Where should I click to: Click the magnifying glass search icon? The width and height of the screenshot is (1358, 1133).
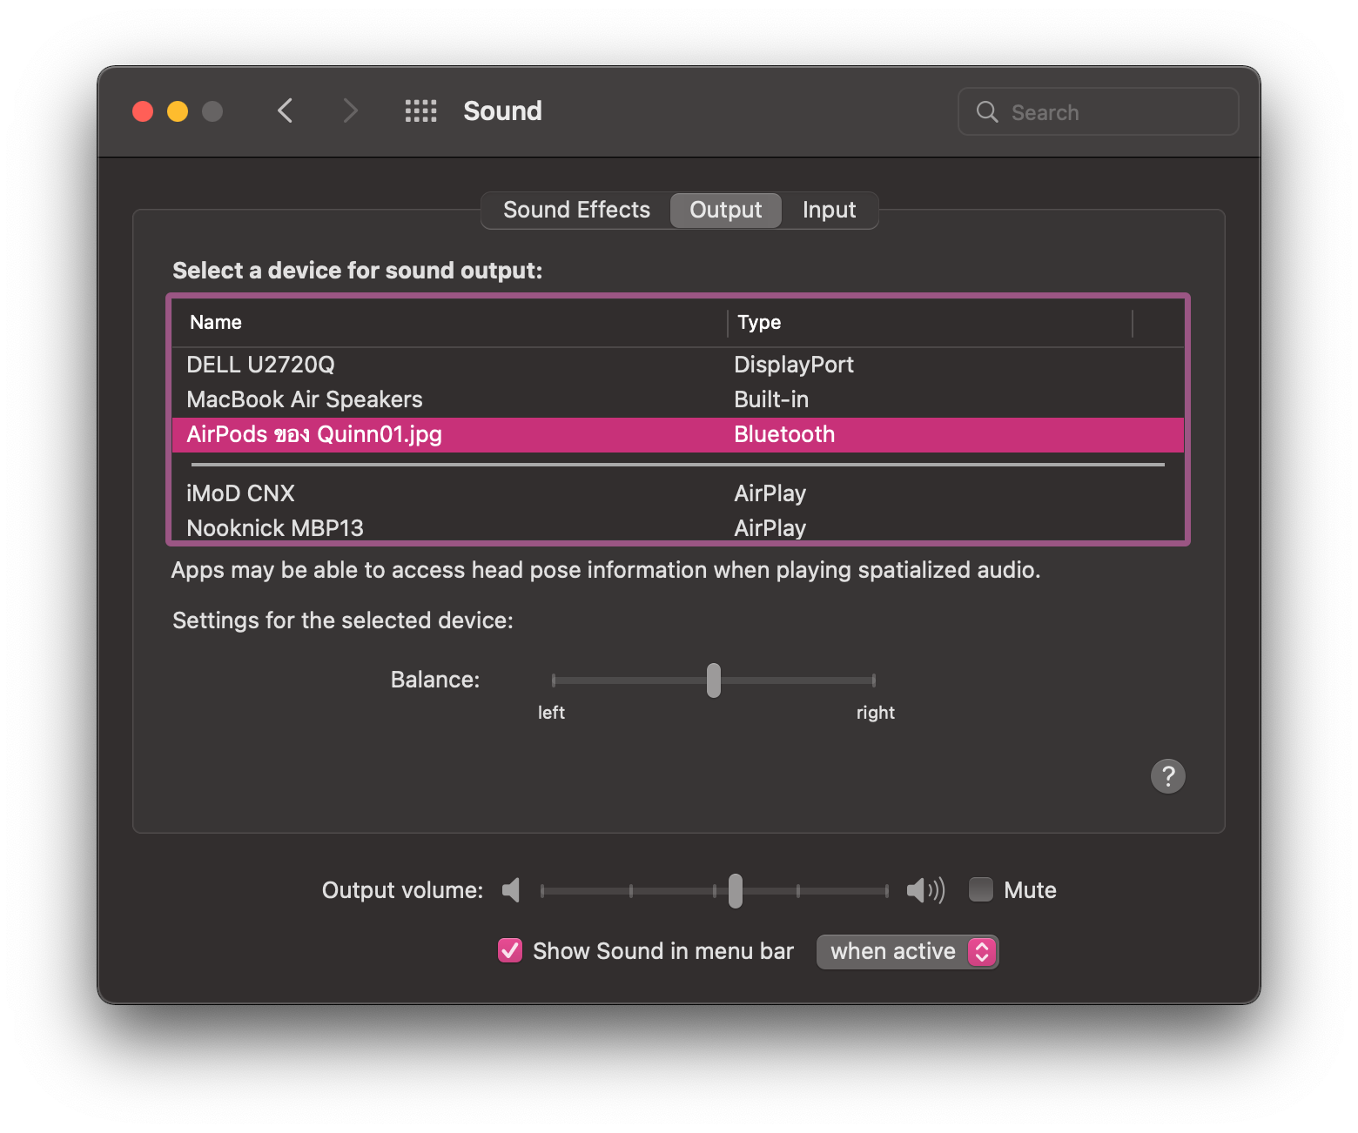tap(987, 112)
